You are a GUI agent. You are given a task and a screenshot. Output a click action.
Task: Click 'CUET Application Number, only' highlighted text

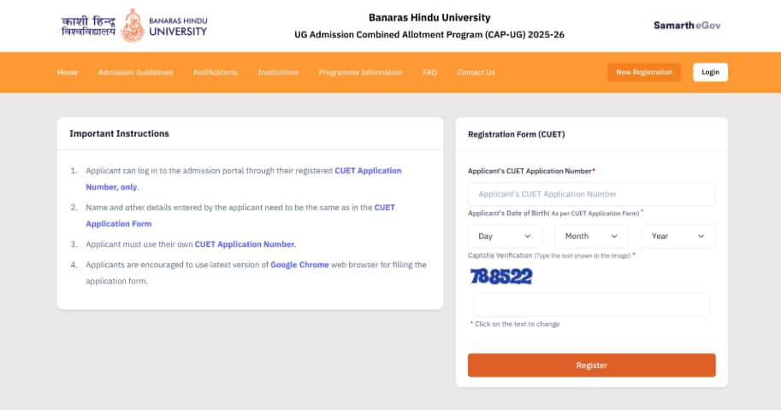[244, 179]
